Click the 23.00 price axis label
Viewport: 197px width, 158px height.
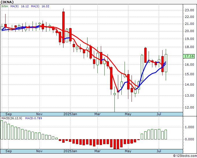click(x=189, y=10)
